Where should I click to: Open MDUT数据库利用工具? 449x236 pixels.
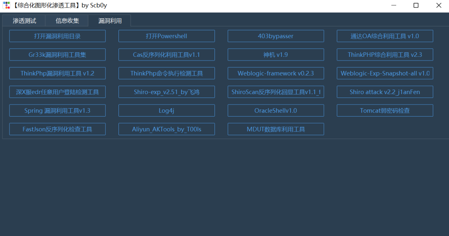276,129
